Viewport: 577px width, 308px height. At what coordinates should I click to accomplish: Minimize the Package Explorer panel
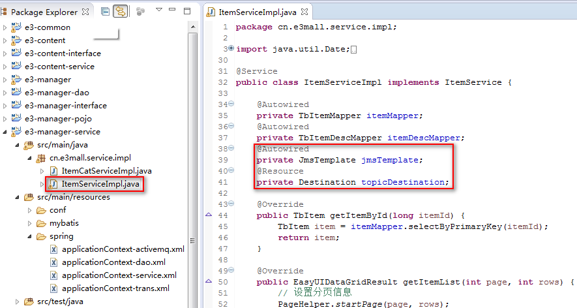click(172, 9)
